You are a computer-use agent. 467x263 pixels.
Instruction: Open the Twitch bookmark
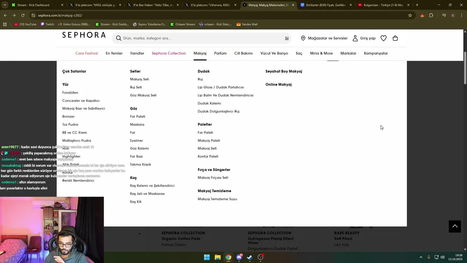click(47, 24)
